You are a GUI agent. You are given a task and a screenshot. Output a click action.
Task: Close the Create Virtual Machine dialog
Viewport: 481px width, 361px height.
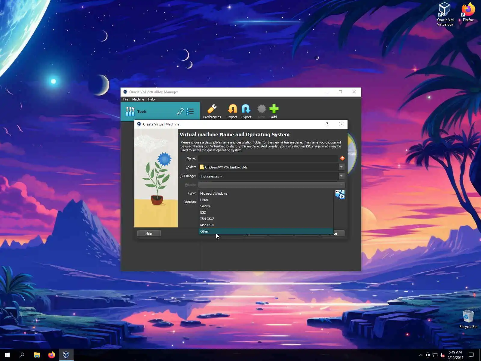[341, 124]
